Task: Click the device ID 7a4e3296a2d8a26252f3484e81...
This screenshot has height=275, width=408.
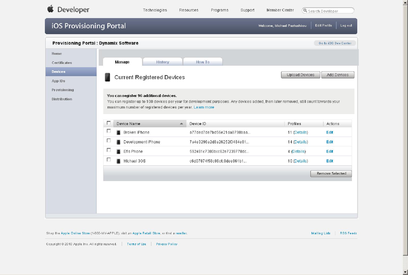Action: pos(219,142)
